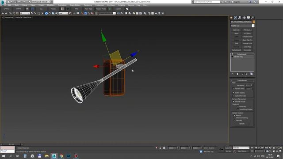283x159 pixels.
Task: Select the Select and Rotate tool
Action: (50, 13)
